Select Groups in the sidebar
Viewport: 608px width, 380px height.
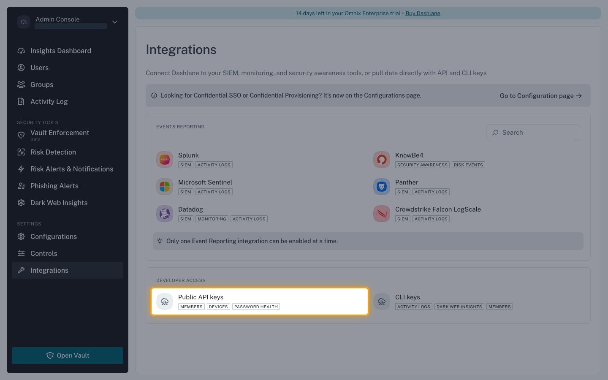tap(68, 84)
